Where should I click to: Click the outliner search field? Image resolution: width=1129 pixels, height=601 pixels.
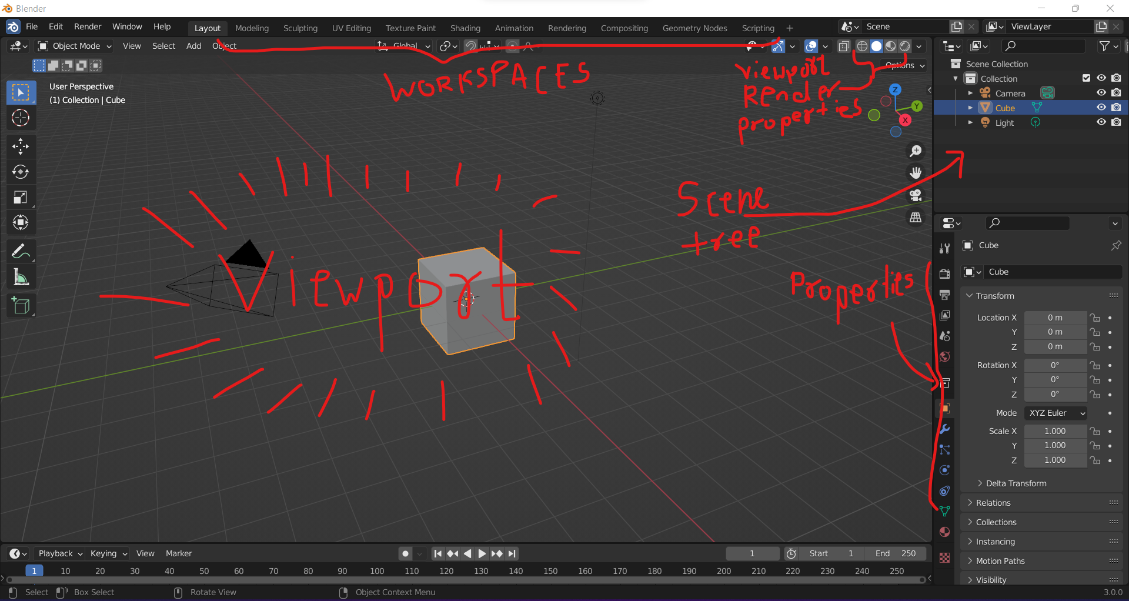(1044, 46)
